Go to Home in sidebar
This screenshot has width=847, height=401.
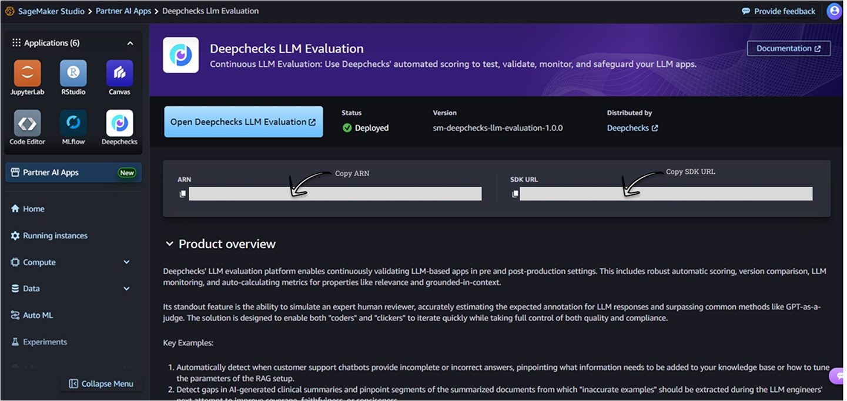[34, 208]
